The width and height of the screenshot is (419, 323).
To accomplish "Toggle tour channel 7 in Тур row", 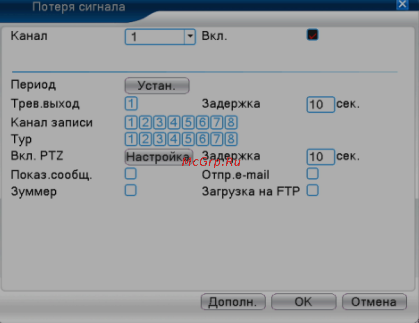I will (x=217, y=139).
